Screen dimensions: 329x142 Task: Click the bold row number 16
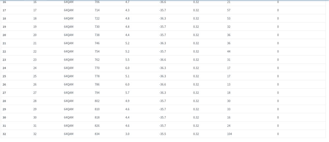tap(4, 2)
